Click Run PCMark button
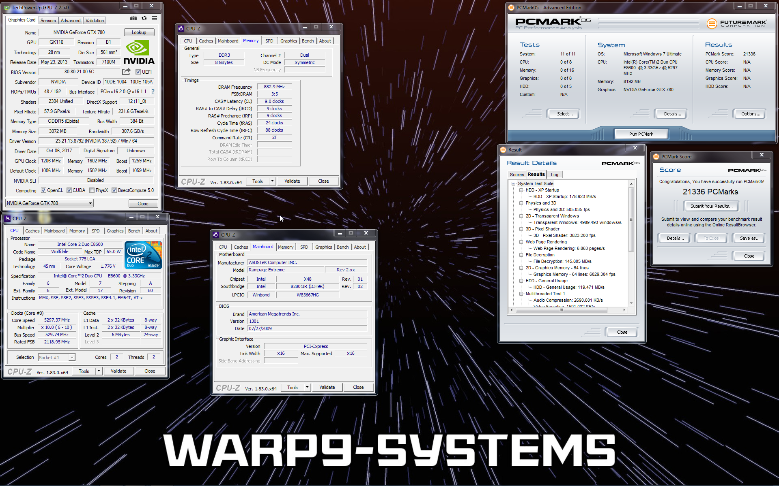 641,134
